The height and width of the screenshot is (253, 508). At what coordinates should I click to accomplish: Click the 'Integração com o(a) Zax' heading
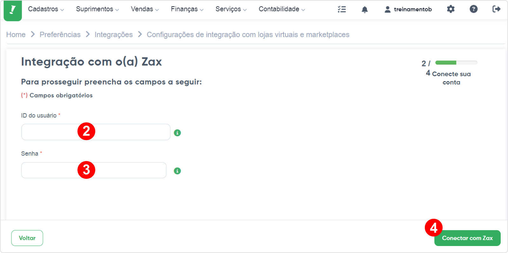91,62
